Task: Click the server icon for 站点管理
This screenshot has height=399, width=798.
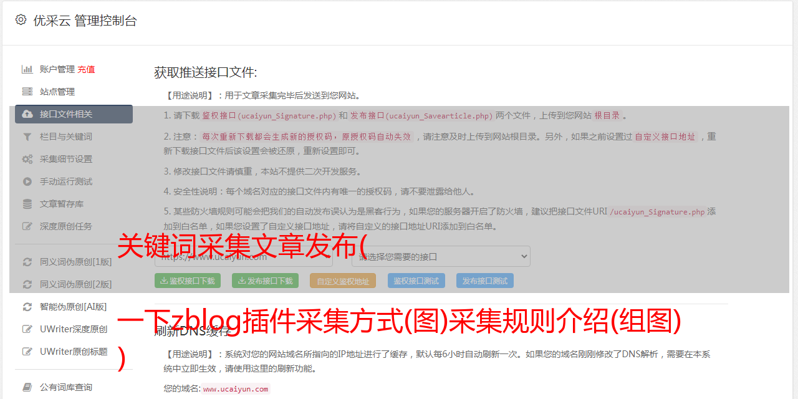Action: [27, 92]
